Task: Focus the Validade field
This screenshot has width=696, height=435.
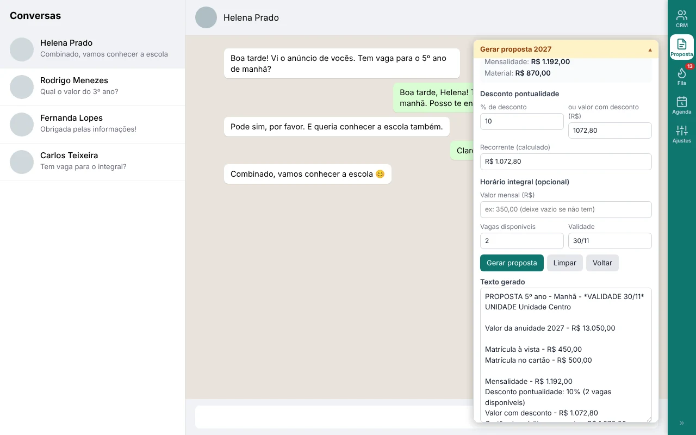Action: [610, 241]
